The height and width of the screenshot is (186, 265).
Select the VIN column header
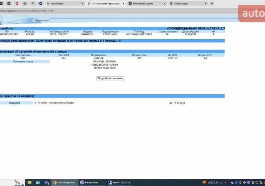pos(7,31)
